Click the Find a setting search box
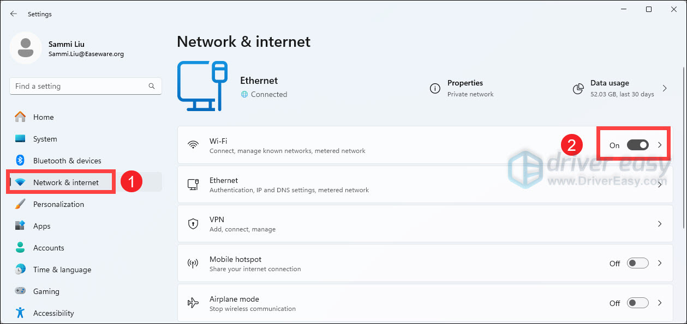 click(x=79, y=86)
